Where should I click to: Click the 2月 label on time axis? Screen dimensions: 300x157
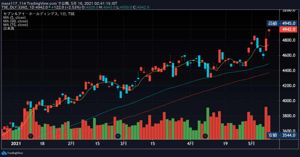71,144
